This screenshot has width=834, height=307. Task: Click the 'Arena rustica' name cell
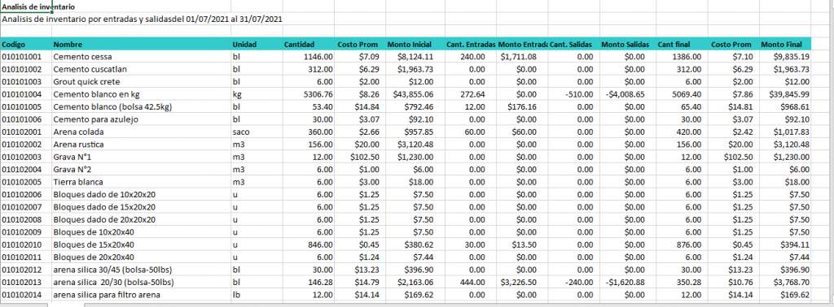[141, 145]
